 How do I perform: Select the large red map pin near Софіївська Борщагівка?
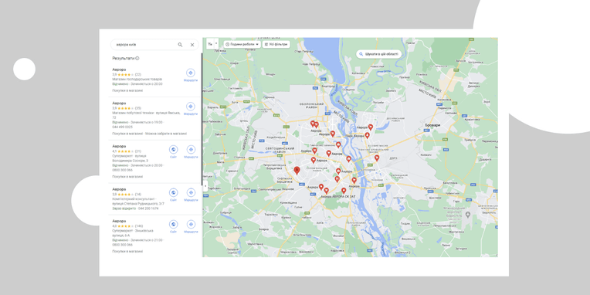point(297,171)
